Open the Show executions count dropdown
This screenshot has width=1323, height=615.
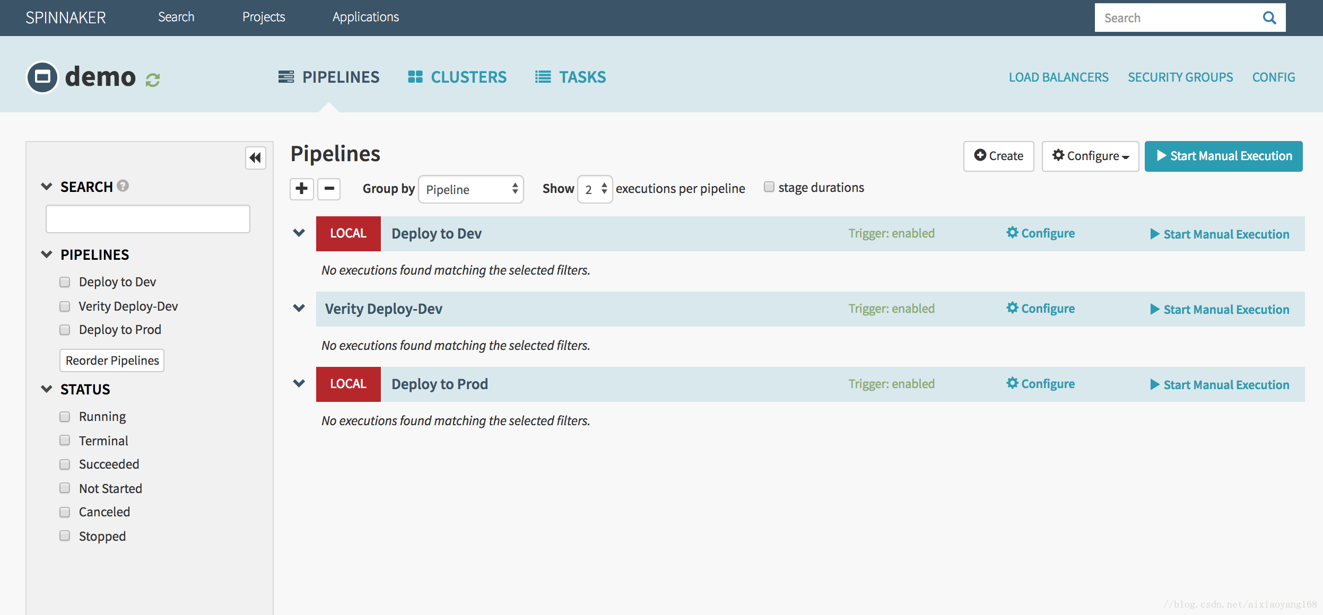coord(595,189)
